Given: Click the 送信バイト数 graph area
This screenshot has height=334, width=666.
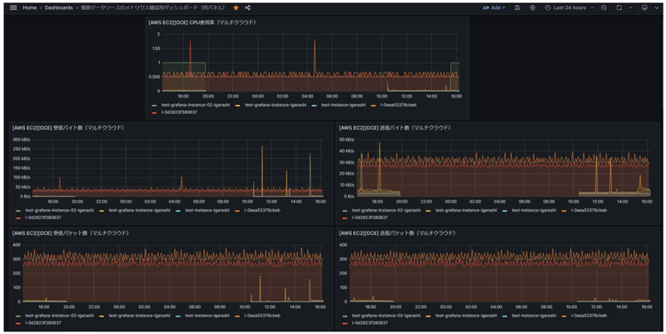Looking at the screenshot, I should 504,168.
